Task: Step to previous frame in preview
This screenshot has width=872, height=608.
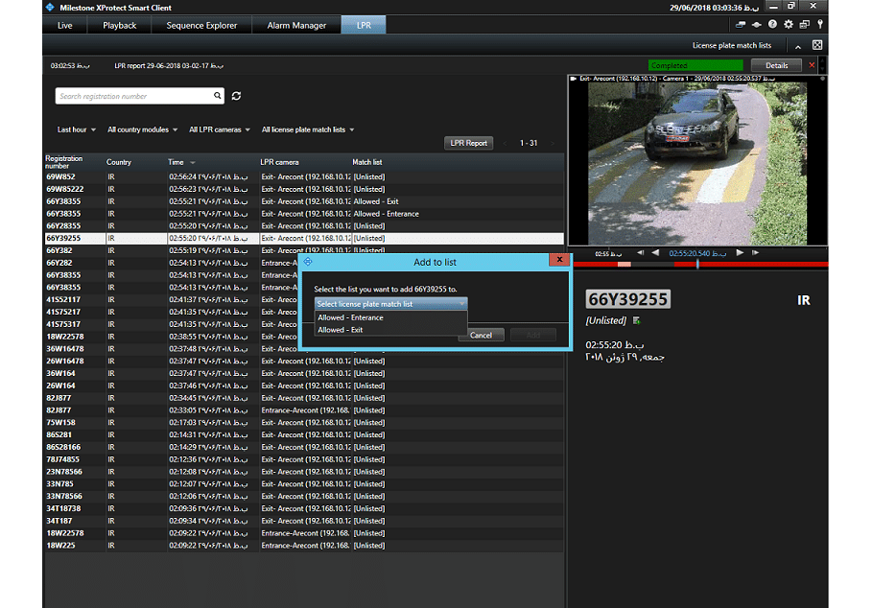Action: pos(640,253)
